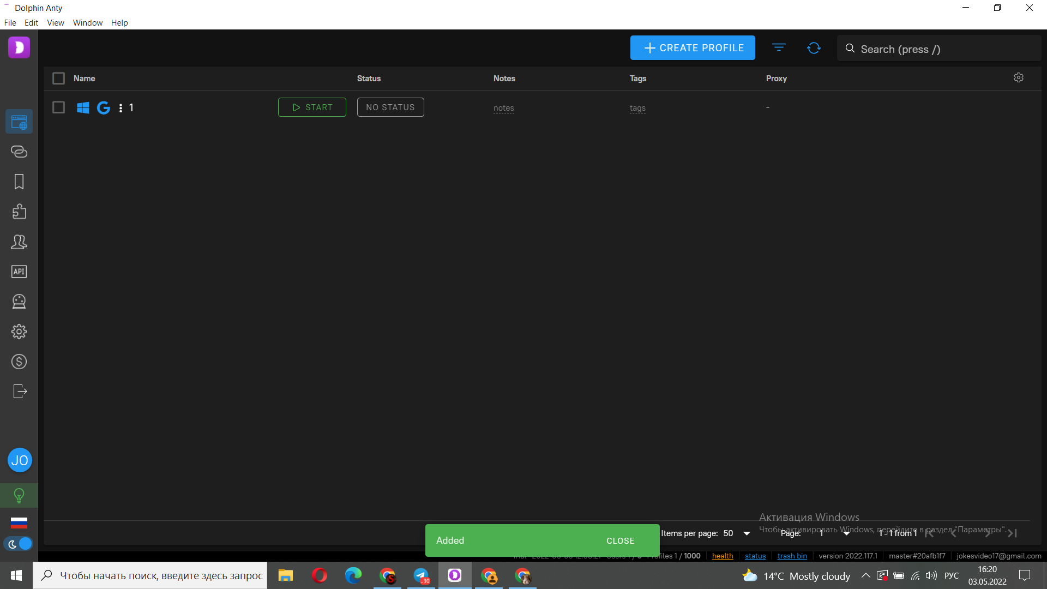Click the refresh profiles list icon
The height and width of the screenshot is (589, 1047).
813,47
